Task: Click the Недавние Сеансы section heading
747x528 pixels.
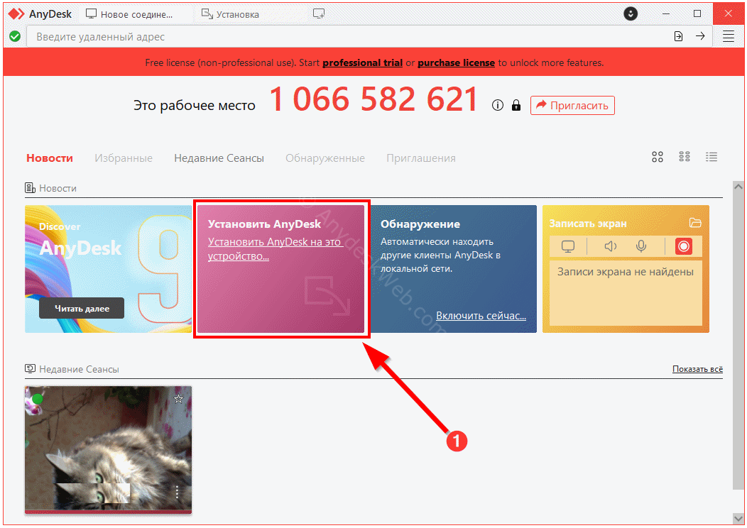Action: [79, 370]
